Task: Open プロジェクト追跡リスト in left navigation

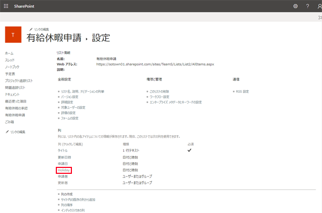Action: (x=19, y=80)
